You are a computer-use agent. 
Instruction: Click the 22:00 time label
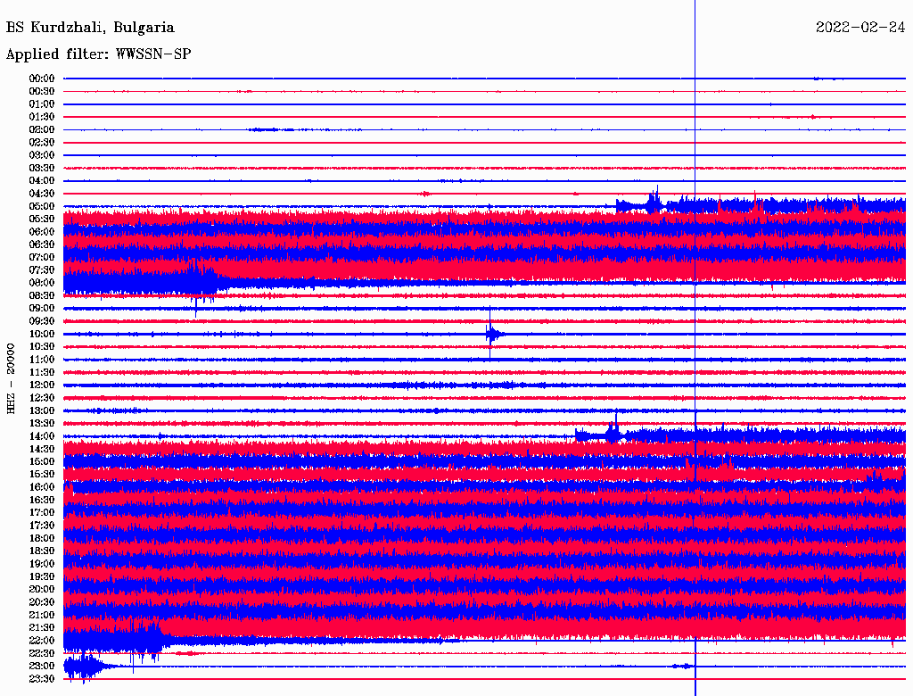(42, 640)
